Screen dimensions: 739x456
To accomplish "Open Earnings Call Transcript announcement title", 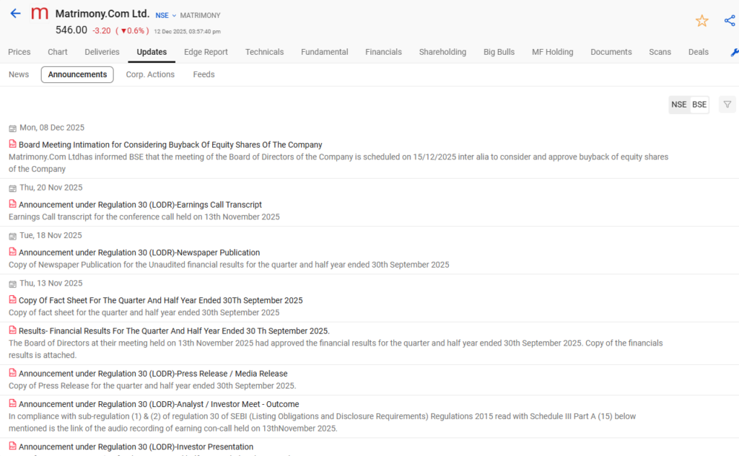I will [x=141, y=204].
